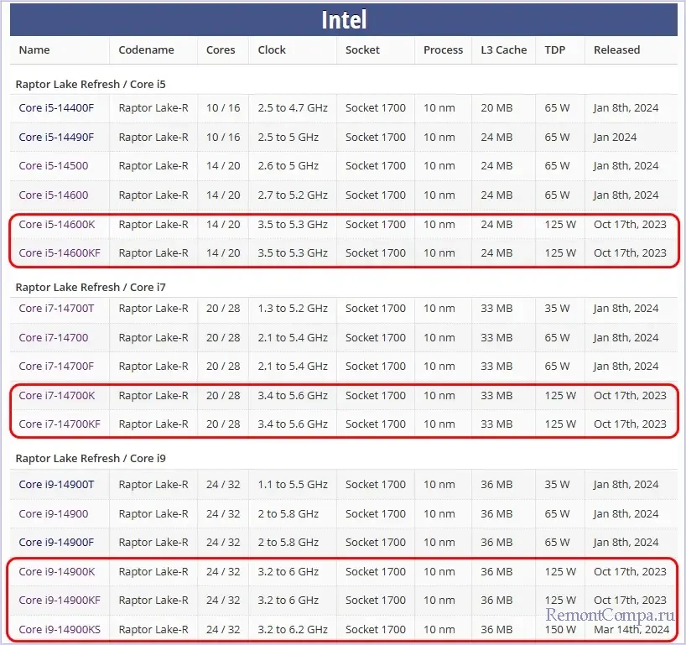Open the Core i5-14400F processor link
This screenshot has height=645, width=686.
pos(56,108)
